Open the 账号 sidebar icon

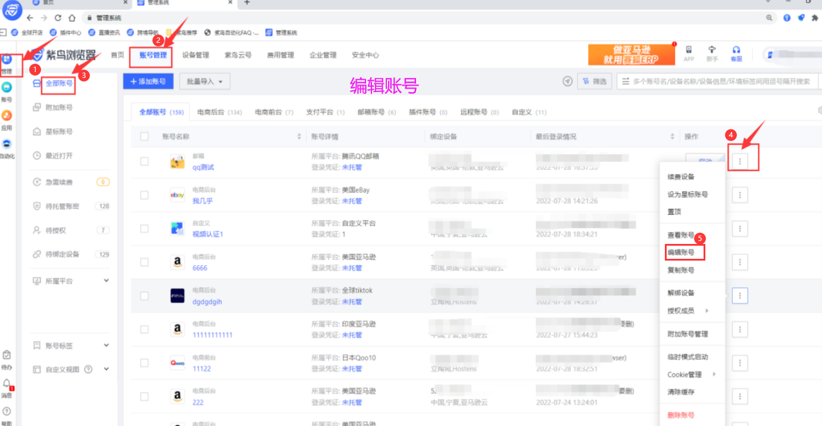point(7,88)
